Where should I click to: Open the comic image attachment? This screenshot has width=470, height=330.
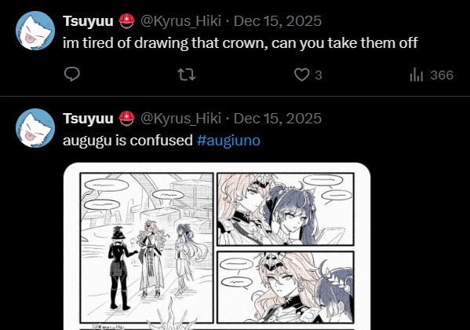coord(217,246)
